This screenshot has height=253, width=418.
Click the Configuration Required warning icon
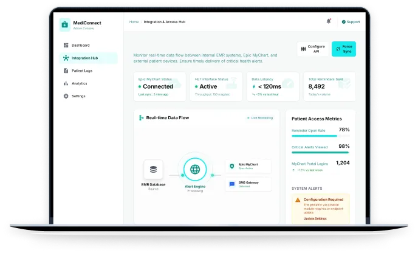(297, 199)
